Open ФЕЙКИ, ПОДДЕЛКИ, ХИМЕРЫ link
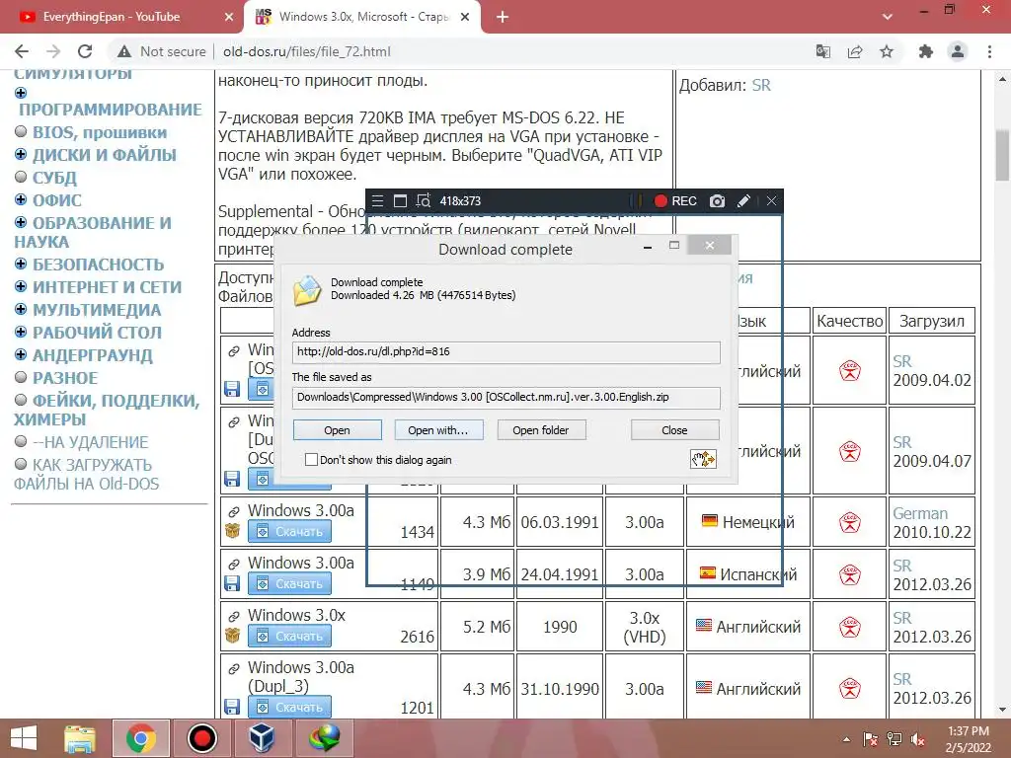1011x758 pixels. point(107,410)
